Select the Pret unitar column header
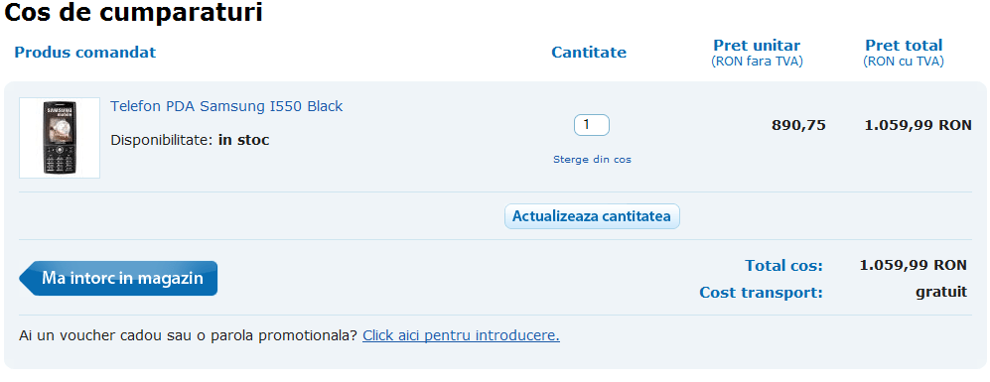 point(757,46)
